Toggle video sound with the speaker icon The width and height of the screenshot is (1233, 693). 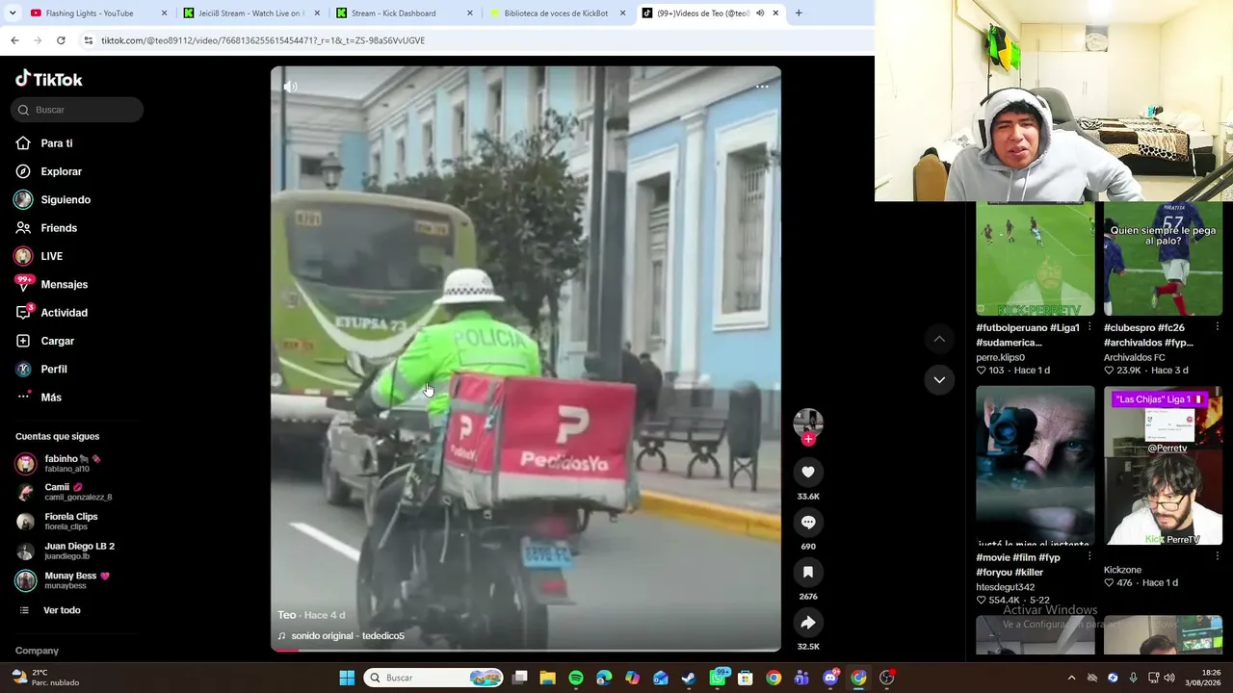[x=290, y=87]
